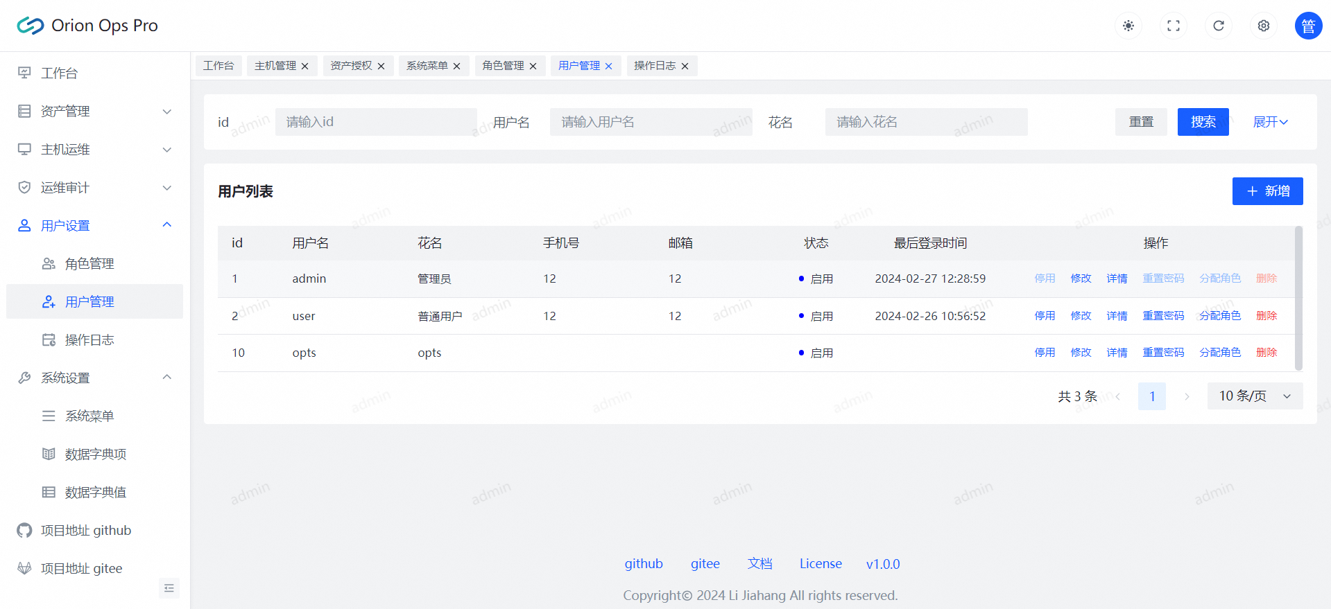1331x609 pixels.
Task: Close the 主机管理 tab
Action: (305, 67)
